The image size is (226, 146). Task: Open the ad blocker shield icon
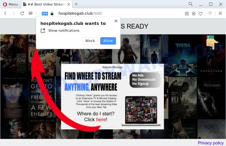pyautogui.click(x=194, y=14)
